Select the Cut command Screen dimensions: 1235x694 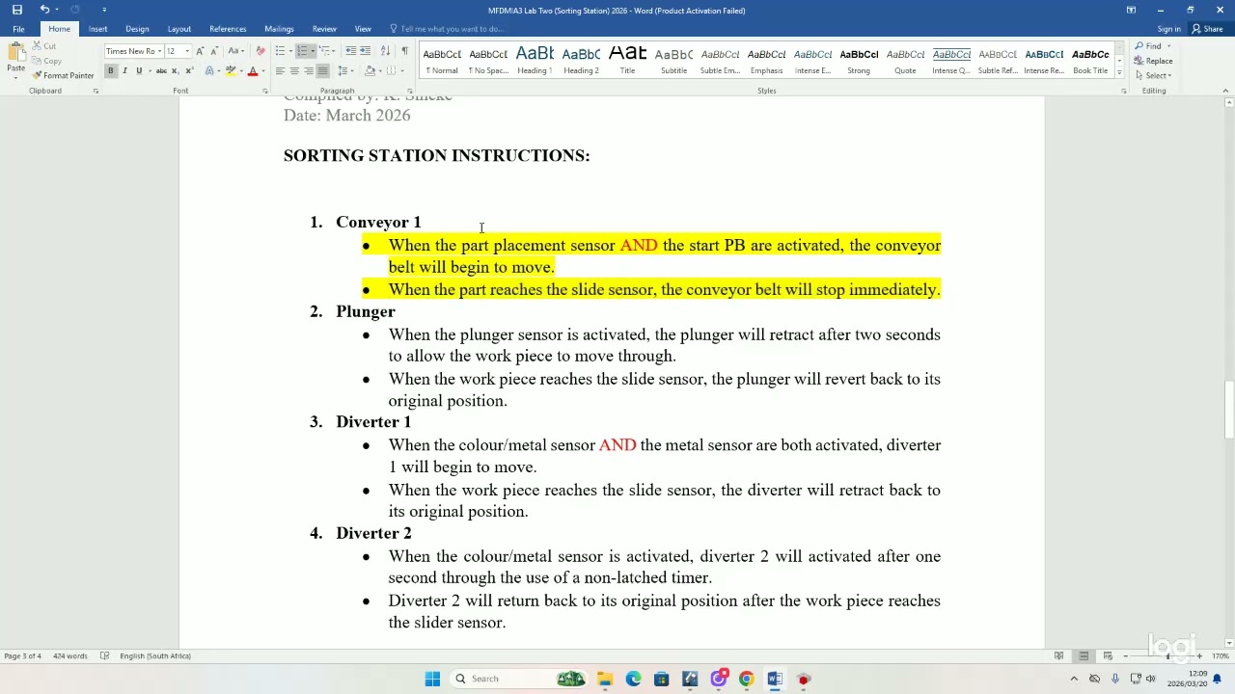tap(44, 46)
